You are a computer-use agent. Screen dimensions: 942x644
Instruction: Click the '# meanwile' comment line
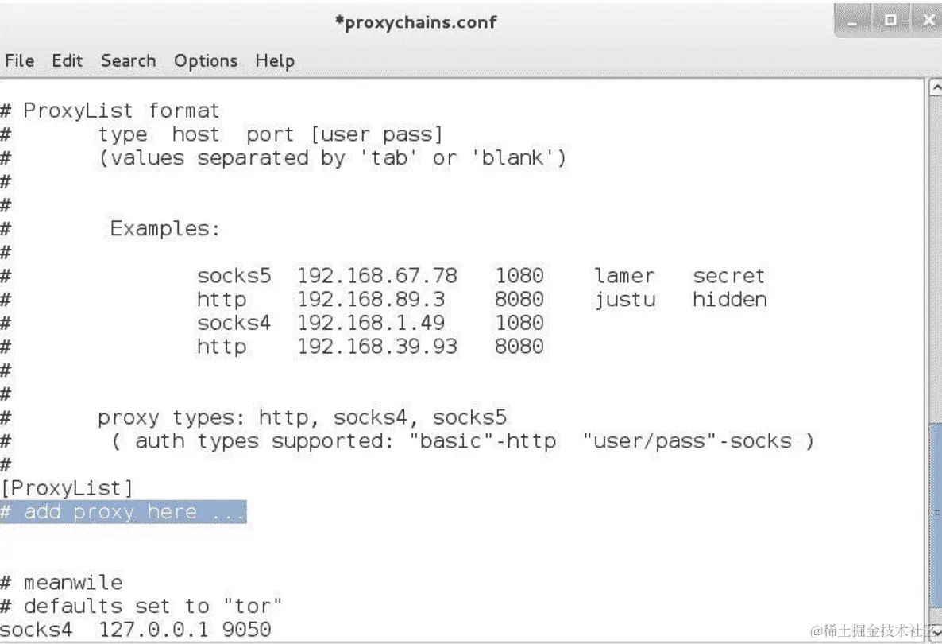click(x=61, y=582)
